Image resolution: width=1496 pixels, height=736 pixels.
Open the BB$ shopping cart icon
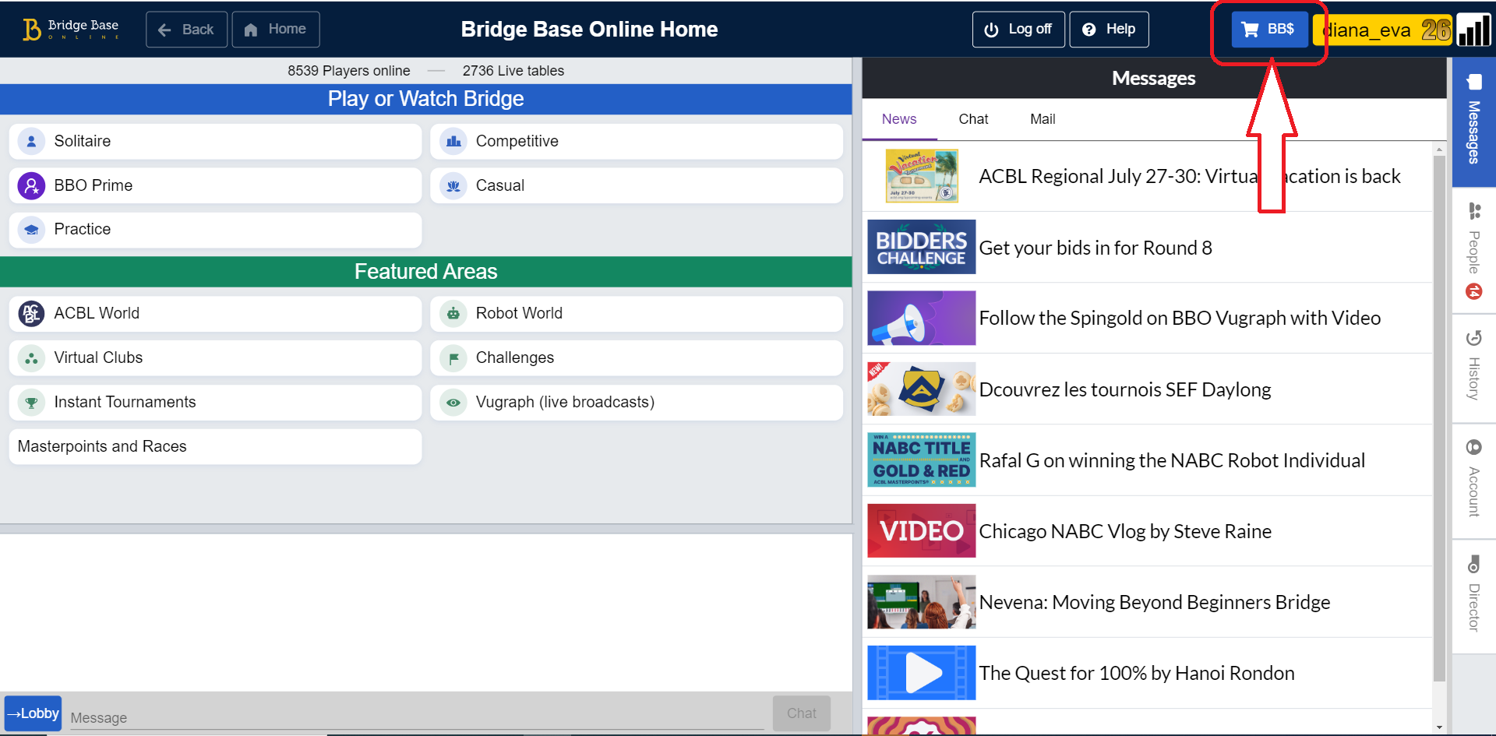[x=1250, y=29]
